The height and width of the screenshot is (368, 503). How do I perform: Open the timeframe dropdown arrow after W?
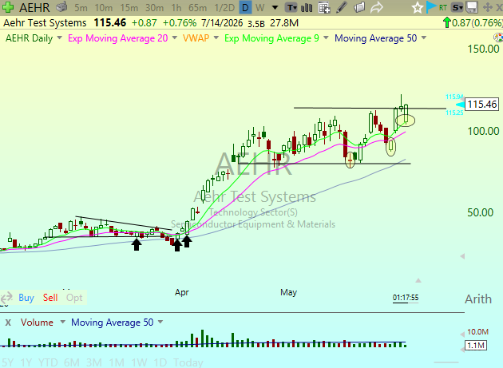pyautogui.click(x=275, y=7)
